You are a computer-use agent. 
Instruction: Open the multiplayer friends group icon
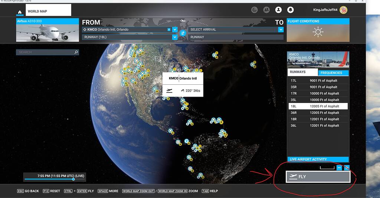266,10
